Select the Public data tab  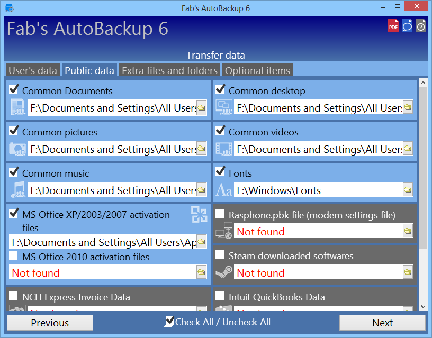(x=89, y=70)
